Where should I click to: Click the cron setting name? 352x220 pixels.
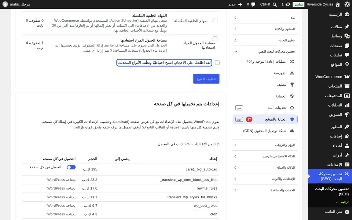point(214,214)
